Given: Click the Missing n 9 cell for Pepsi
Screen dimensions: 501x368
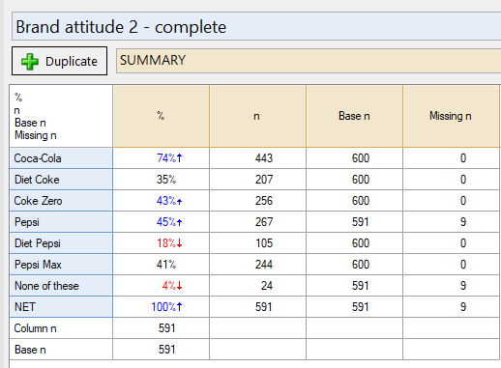Looking at the screenshot, I should click(451, 222).
